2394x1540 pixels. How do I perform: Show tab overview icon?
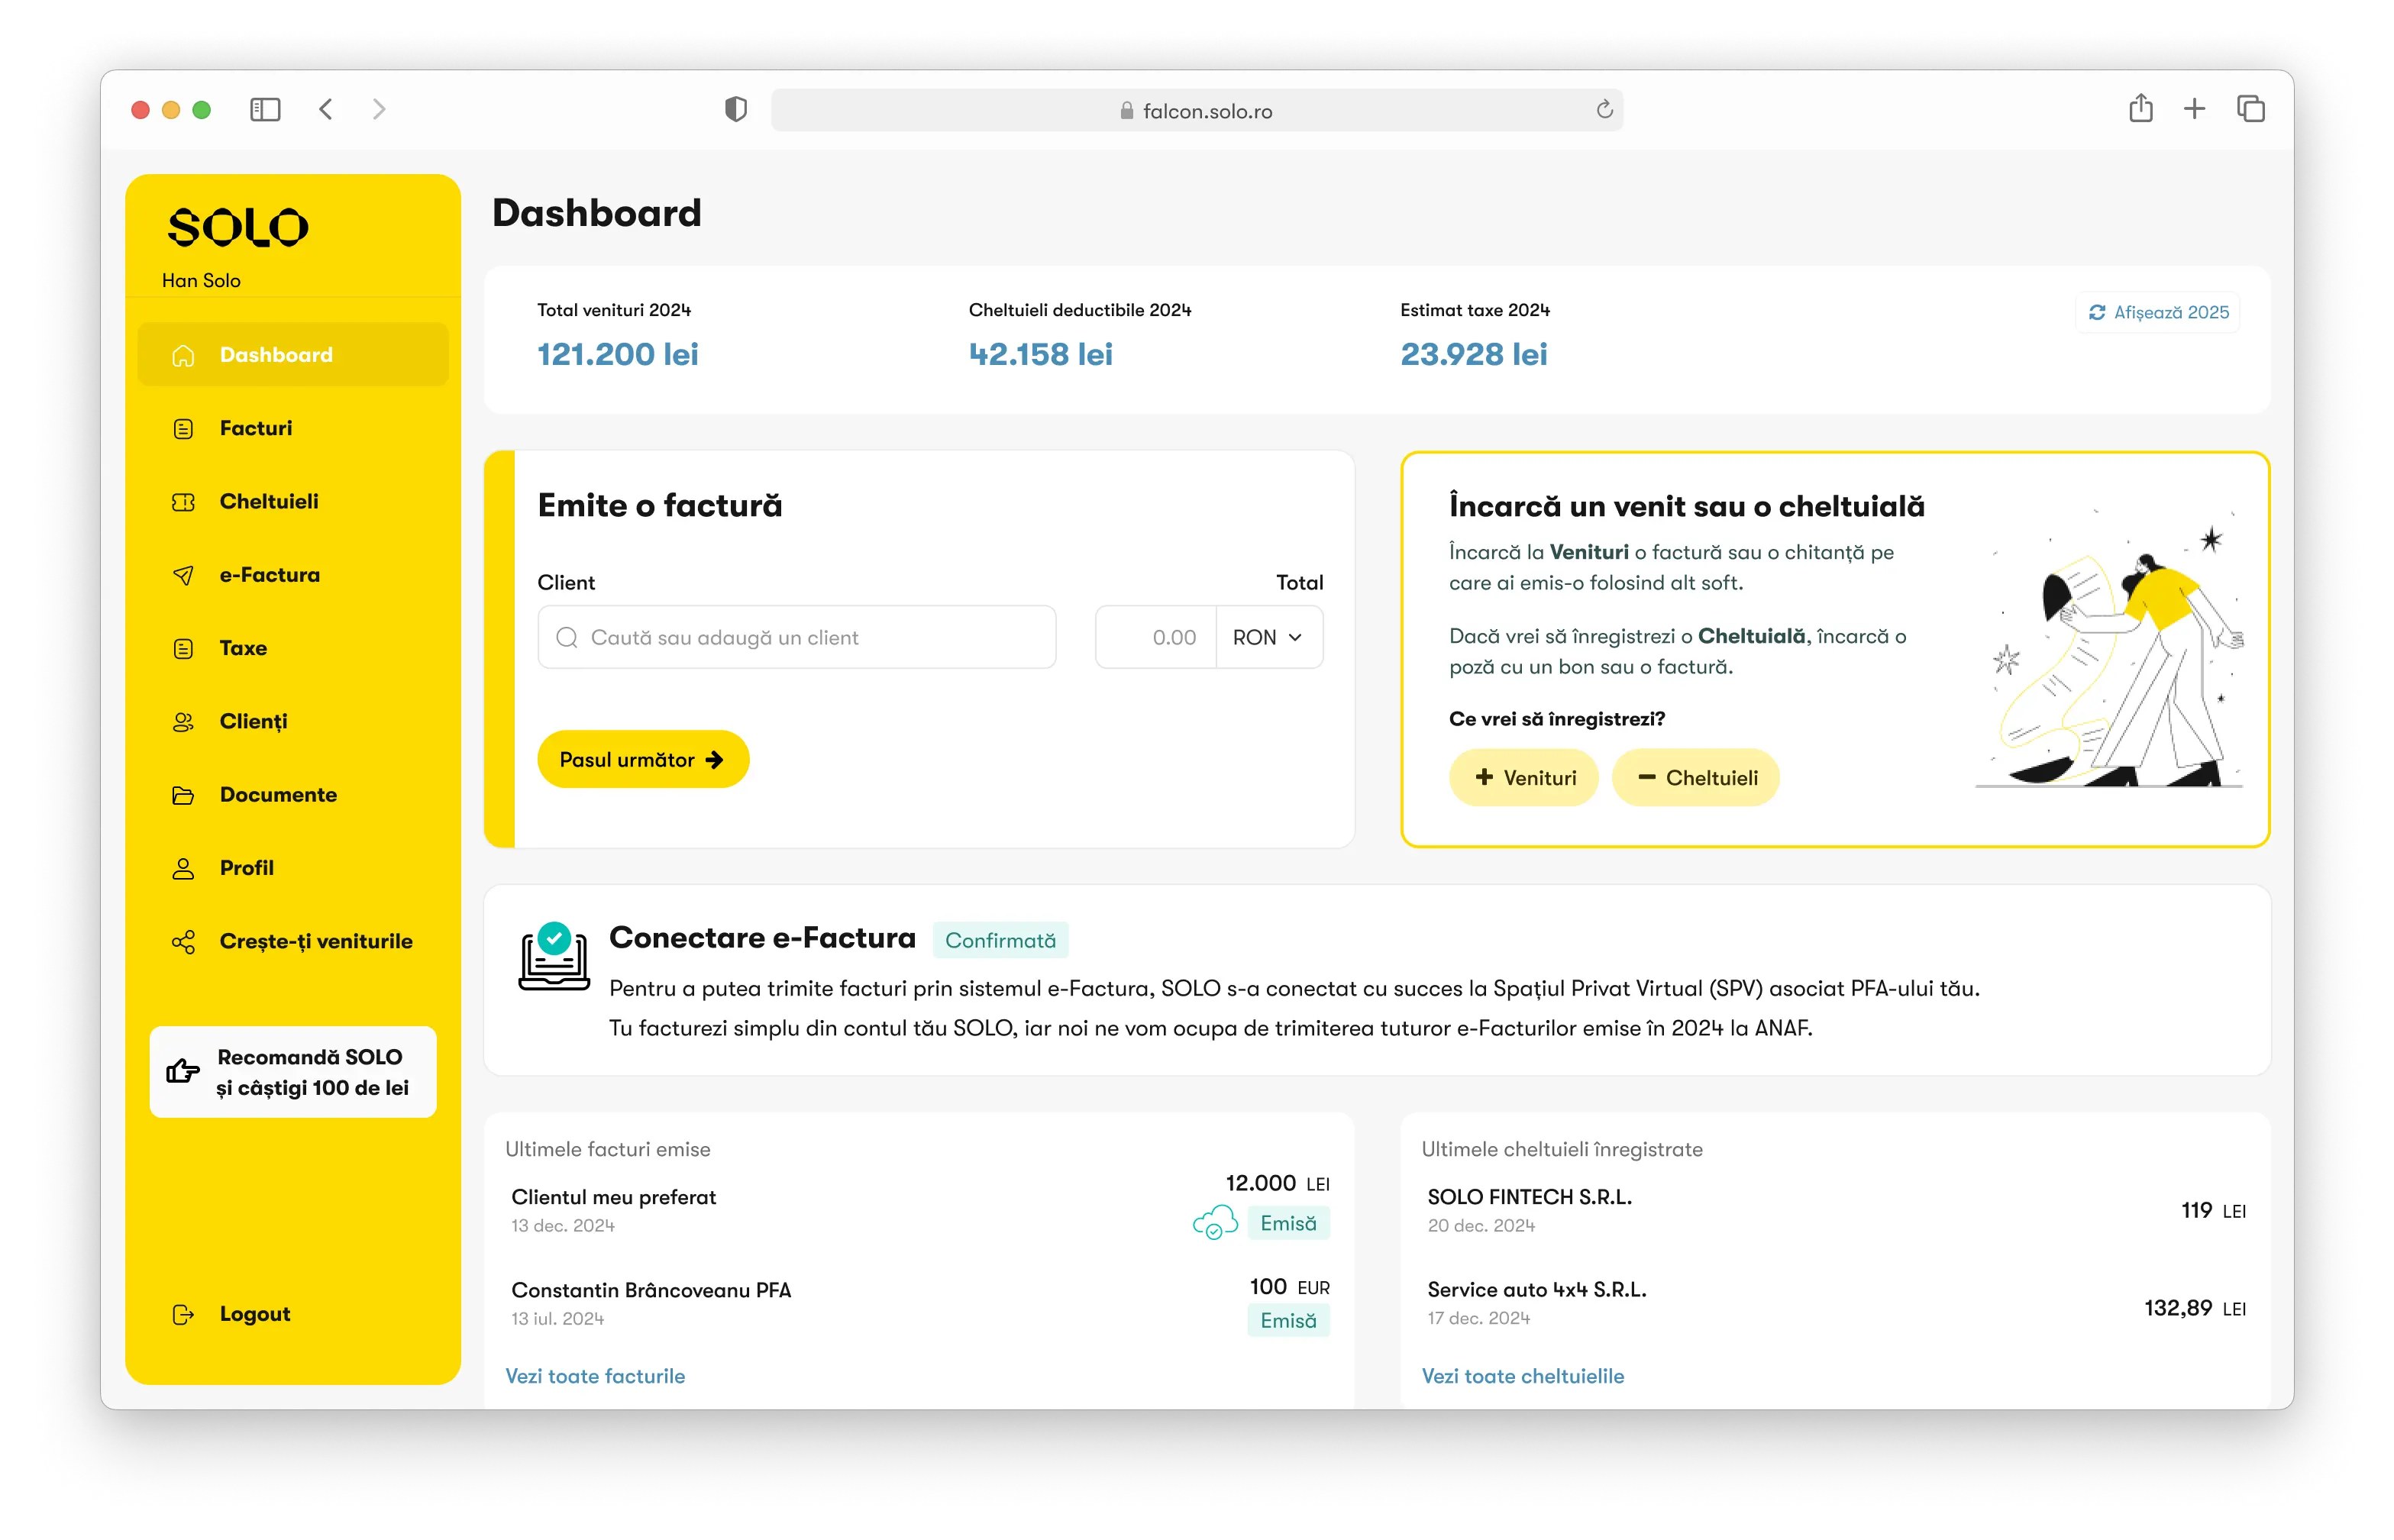pyautogui.click(x=2250, y=109)
